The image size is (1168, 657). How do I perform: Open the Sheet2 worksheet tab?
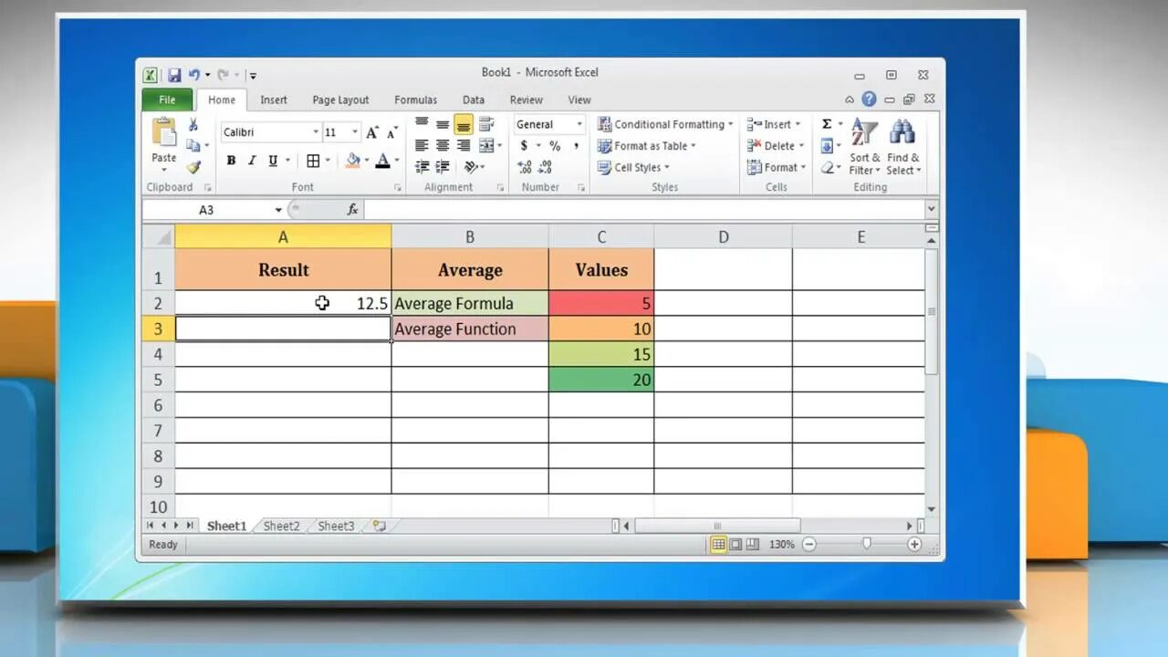click(281, 527)
